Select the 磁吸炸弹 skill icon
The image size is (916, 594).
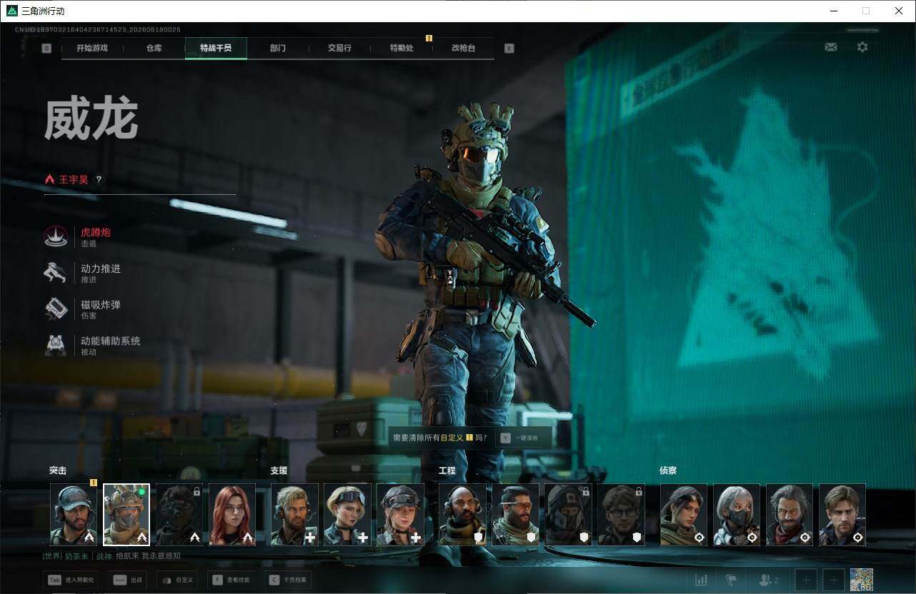tap(56, 309)
